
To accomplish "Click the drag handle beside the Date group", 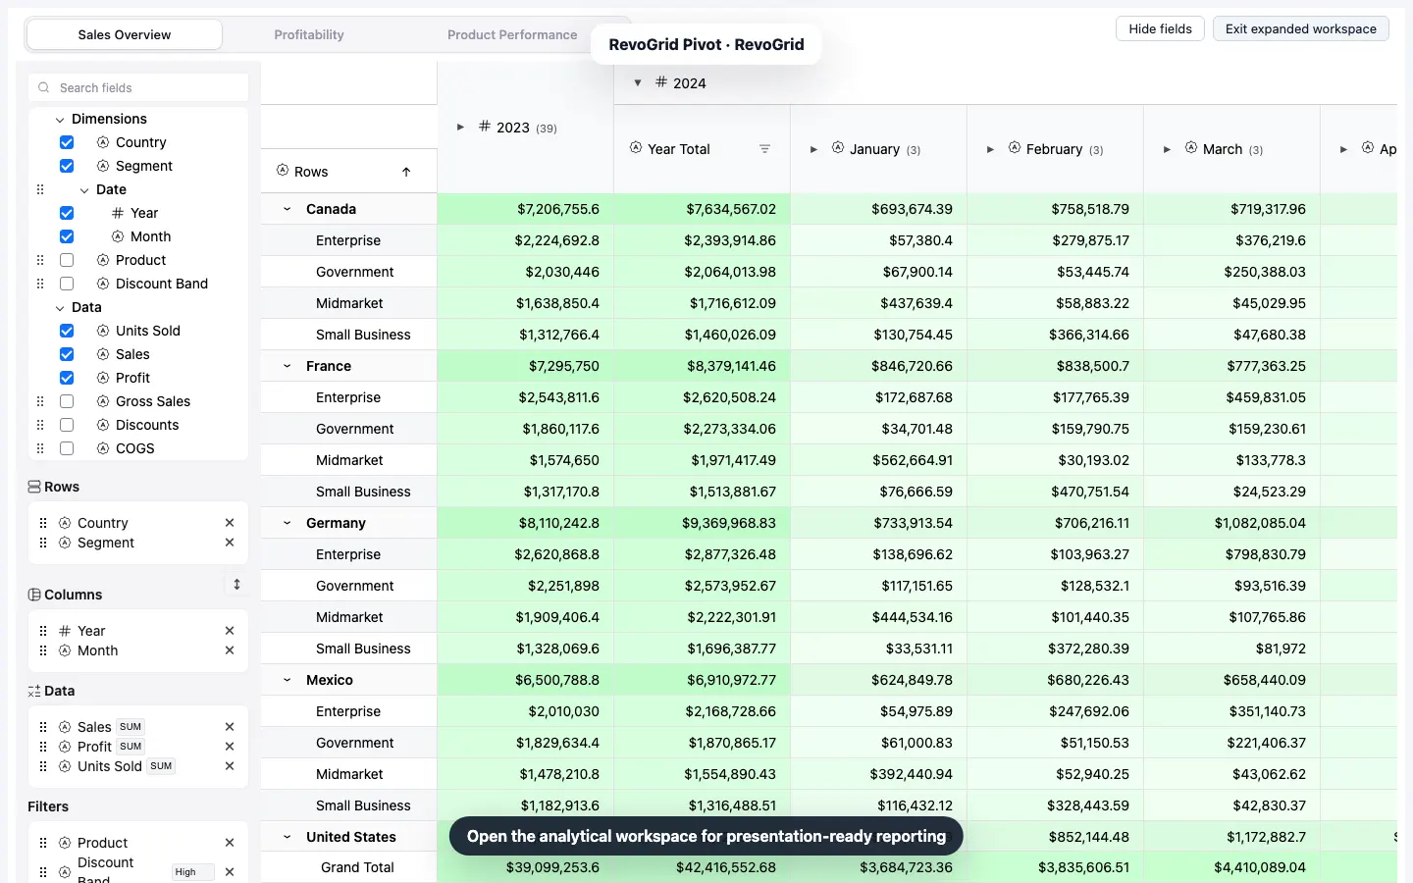I will [x=40, y=189].
